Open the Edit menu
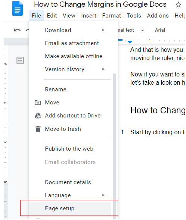 (52, 16)
